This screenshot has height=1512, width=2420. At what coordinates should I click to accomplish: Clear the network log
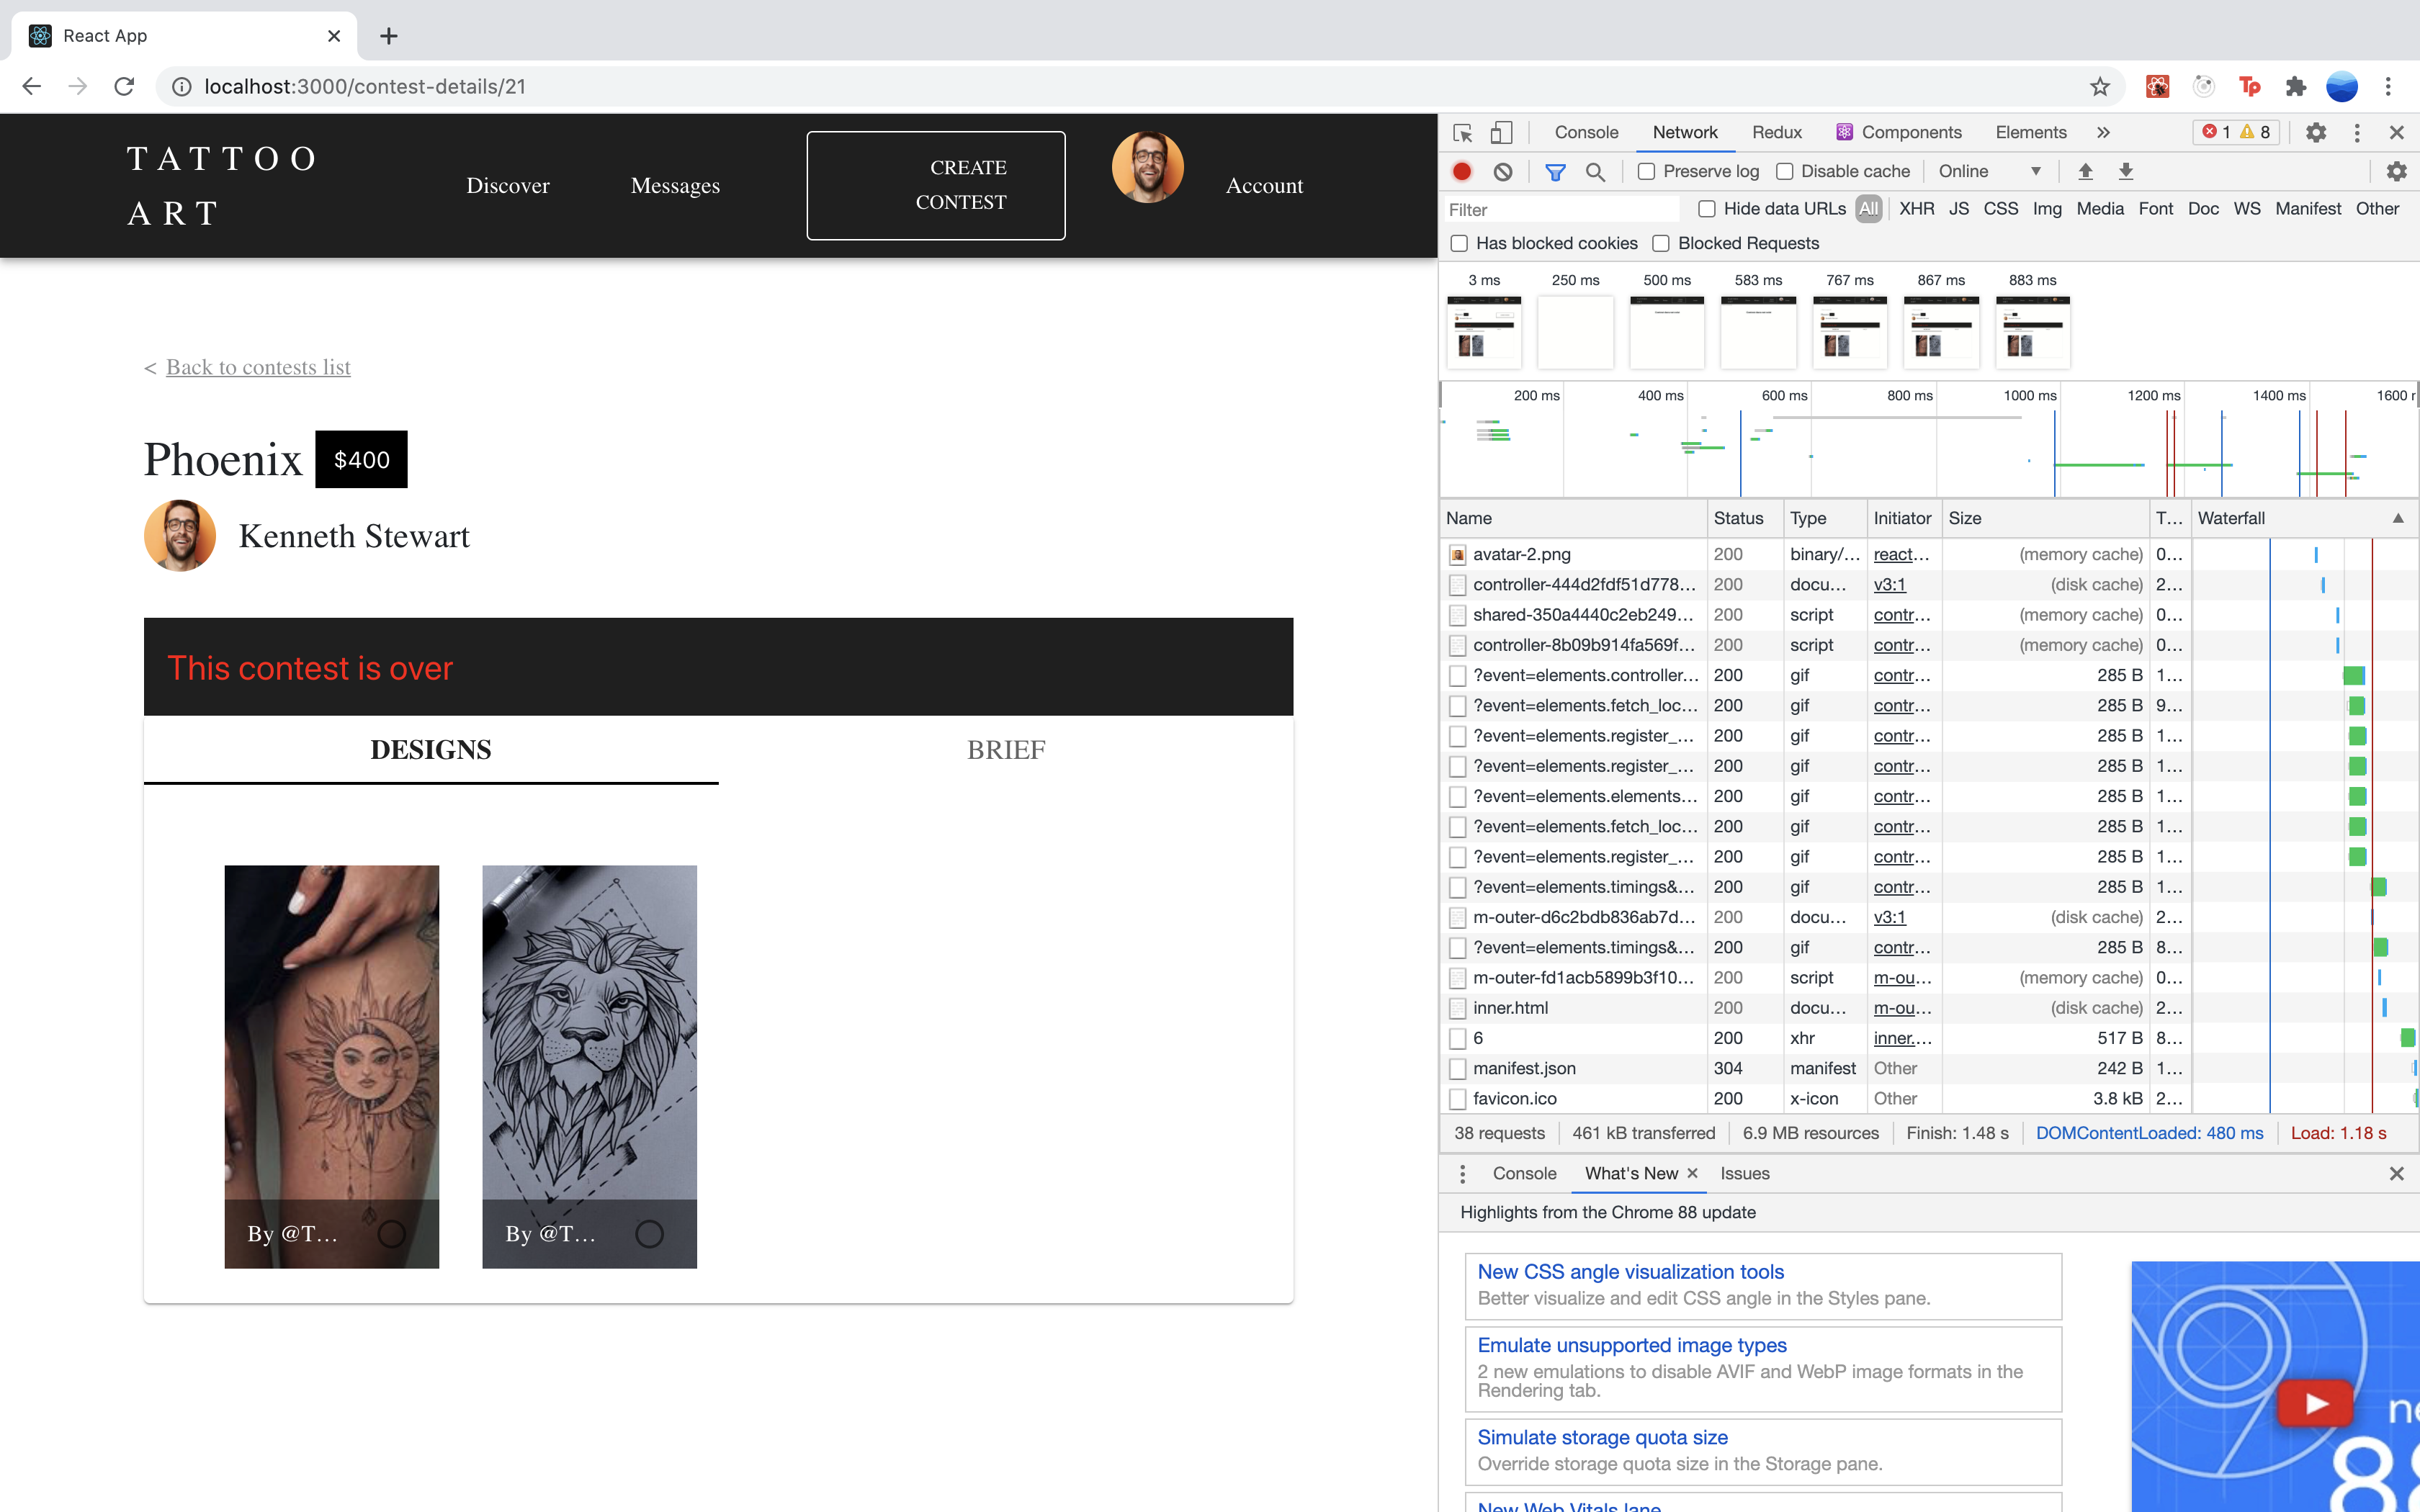[1502, 171]
